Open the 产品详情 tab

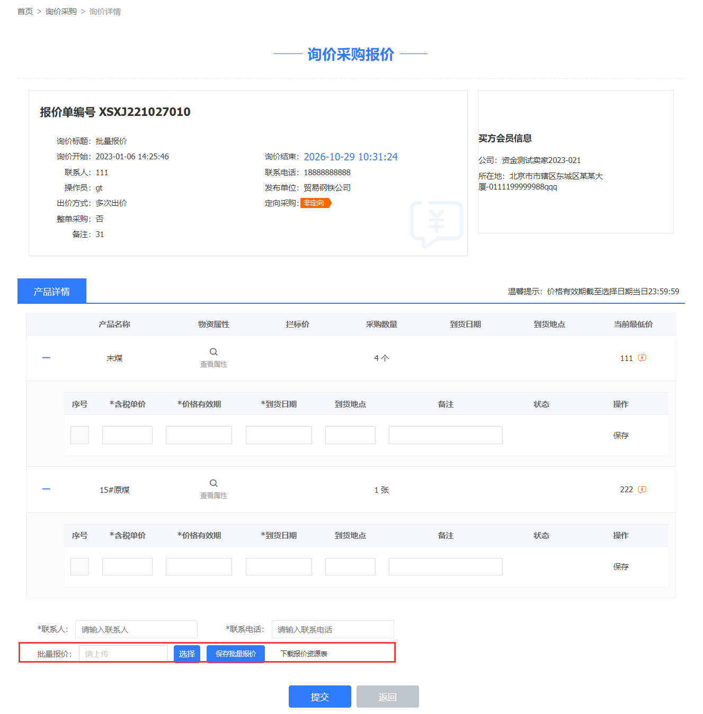(52, 291)
